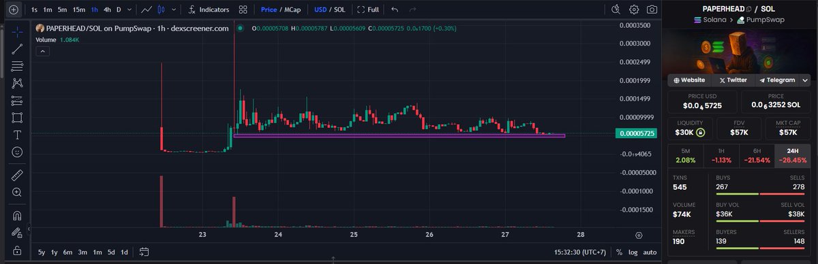This screenshot has height=264, width=818.
Task: Open the forecasting and measurement tools
Action: coord(17,101)
